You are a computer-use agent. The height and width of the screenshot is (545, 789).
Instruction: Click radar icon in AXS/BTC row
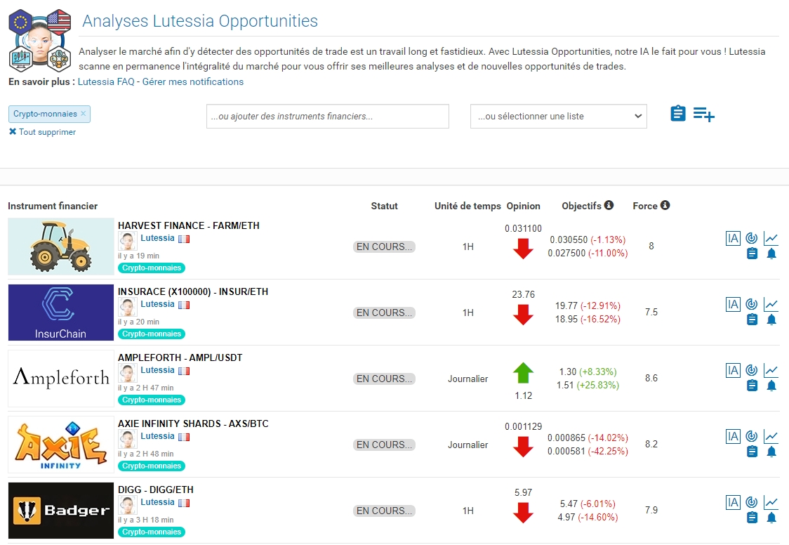752,436
